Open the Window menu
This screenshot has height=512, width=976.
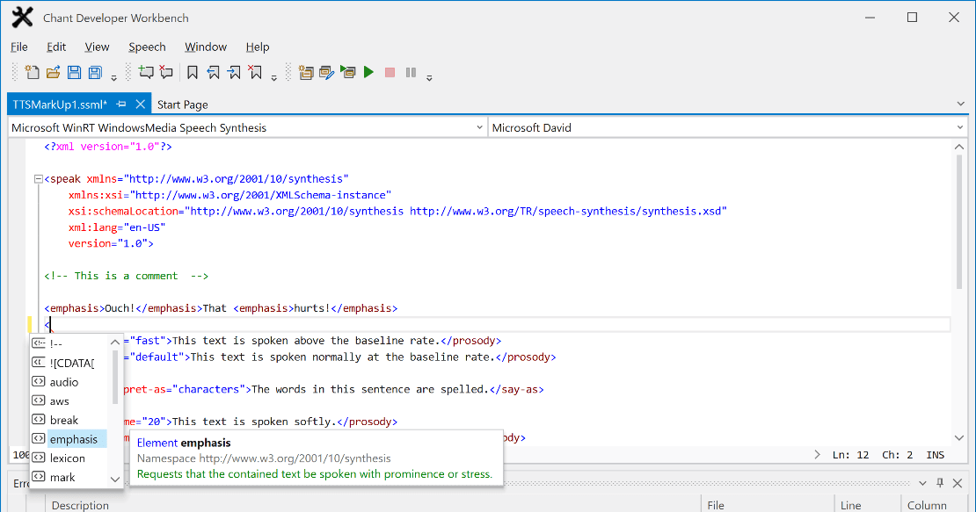click(x=206, y=47)
